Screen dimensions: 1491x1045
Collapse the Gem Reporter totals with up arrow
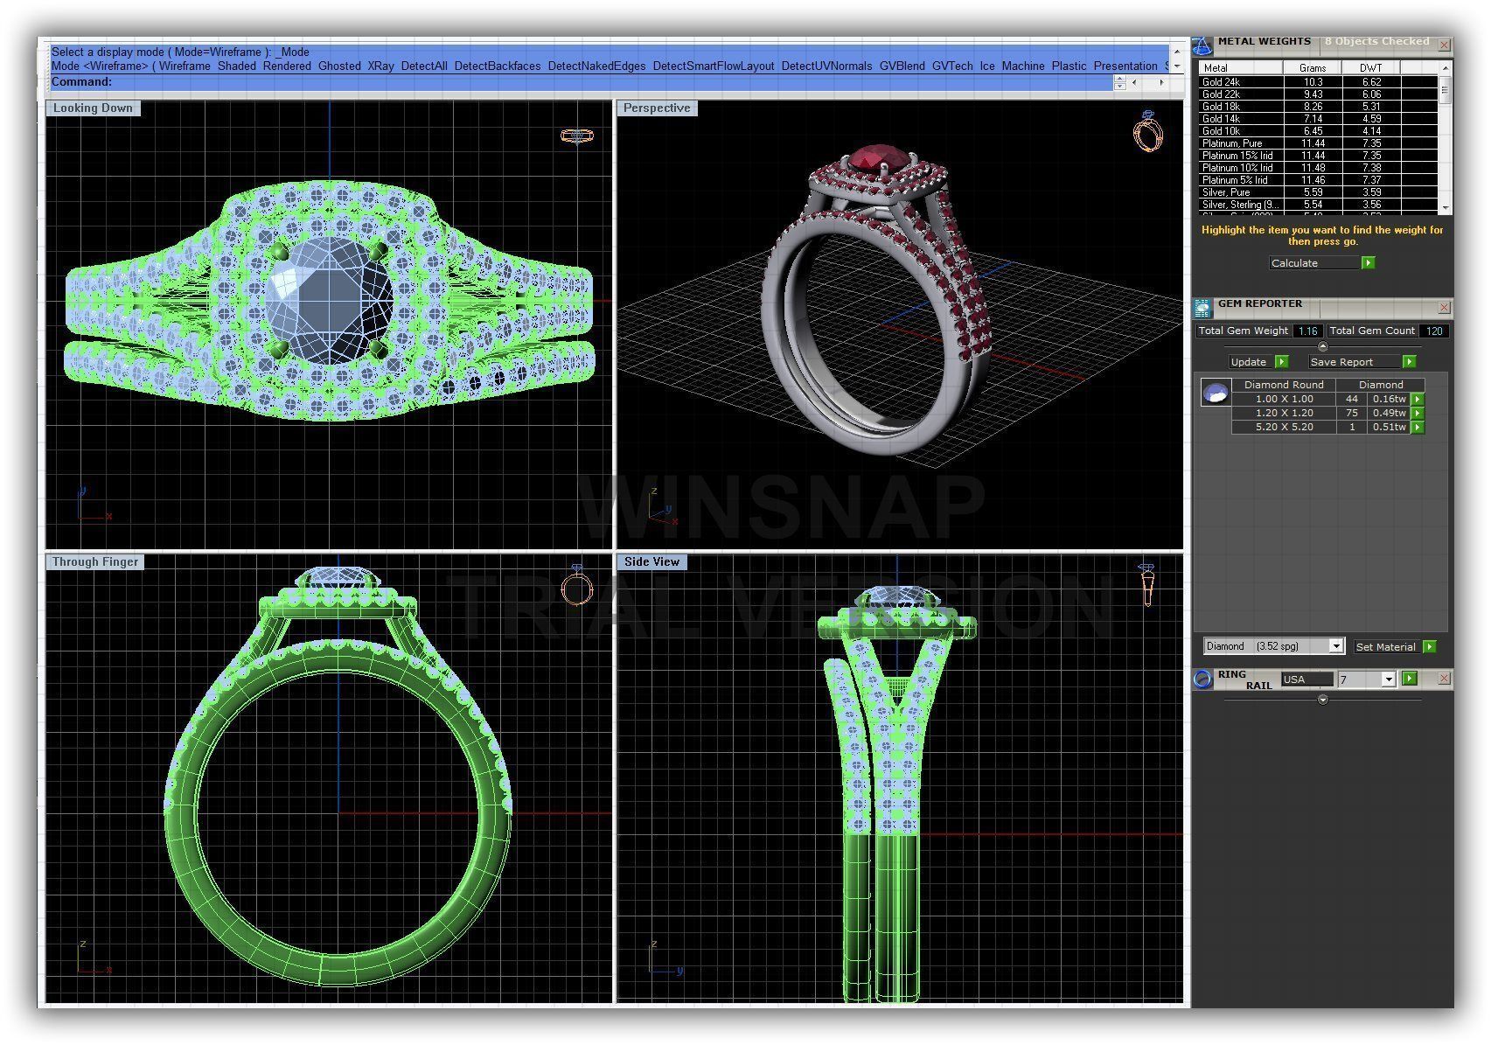(x=1322, y=347)
